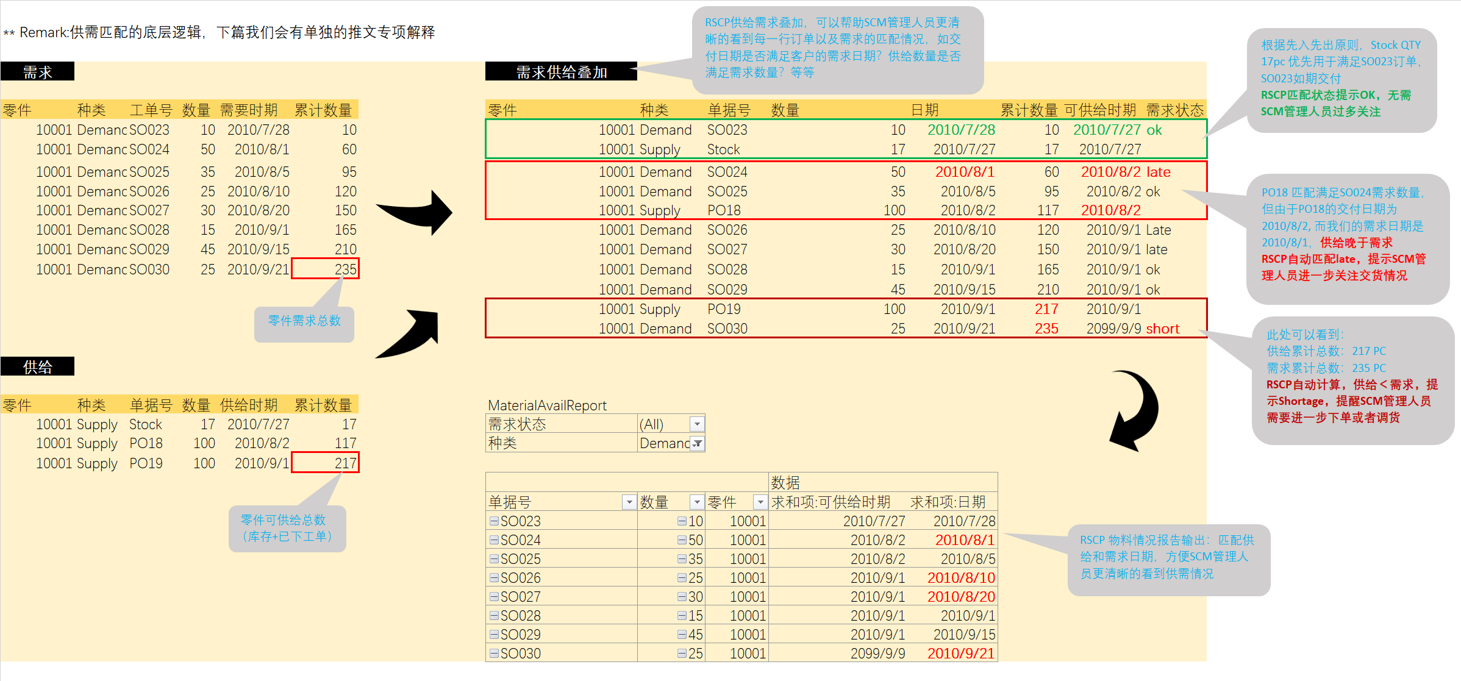Viewport: 1461px width, 681px height.
Task: Open the 数量 pivot column filter dropdown
Action: coord(697,502)
